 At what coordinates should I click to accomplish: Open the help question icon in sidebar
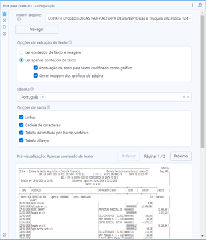[x=5, y=34]
